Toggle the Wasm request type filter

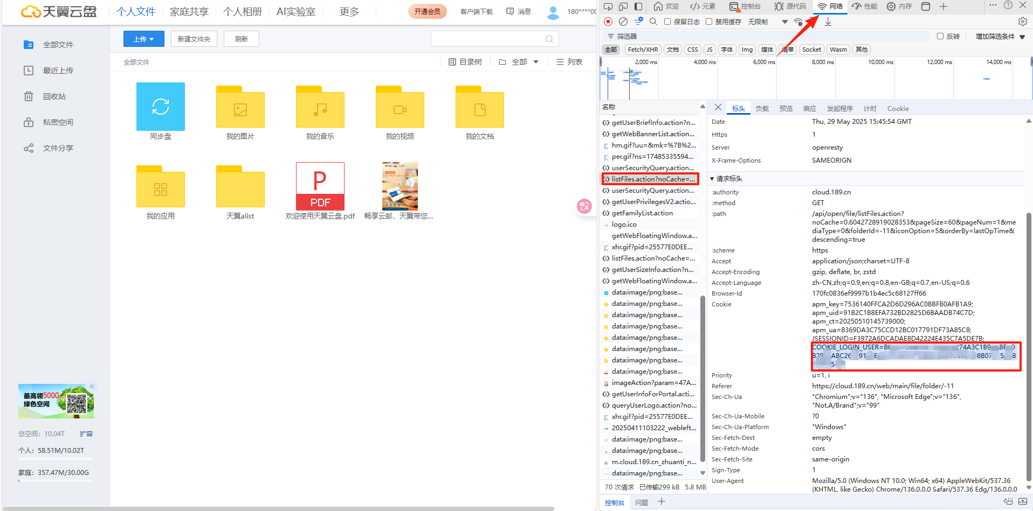[838, 50]
